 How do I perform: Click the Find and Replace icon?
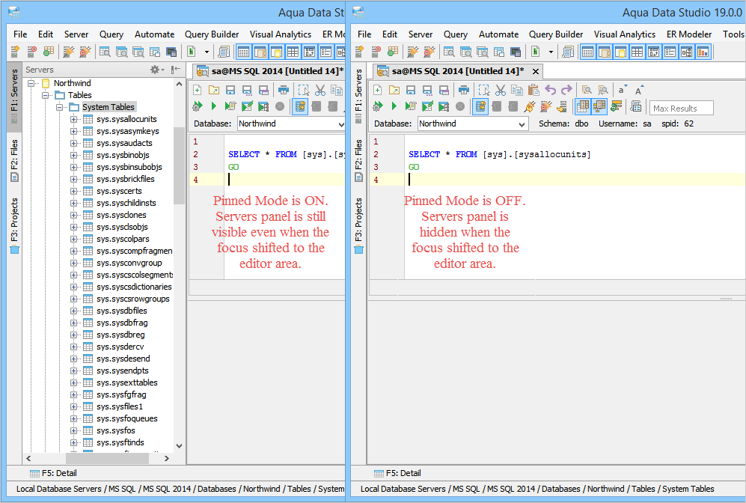coord(603,90)
